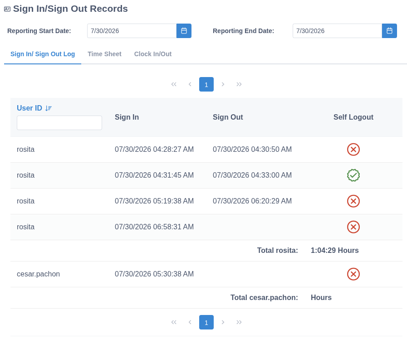
Task: Select the Sign In/ Sign Out Log tab
Action: pos(43,54)
